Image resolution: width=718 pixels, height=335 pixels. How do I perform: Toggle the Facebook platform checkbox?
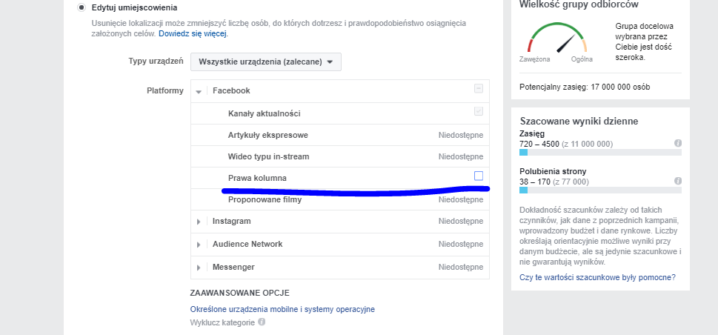coord(479,89)
